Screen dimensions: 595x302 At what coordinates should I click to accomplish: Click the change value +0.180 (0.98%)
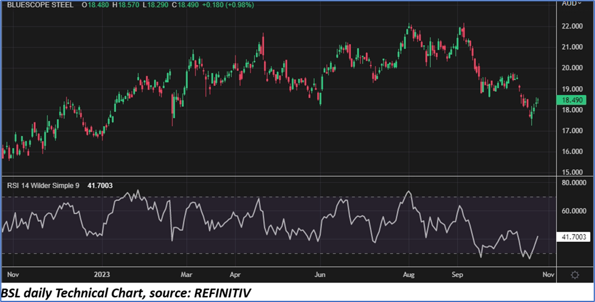[229, 5]
